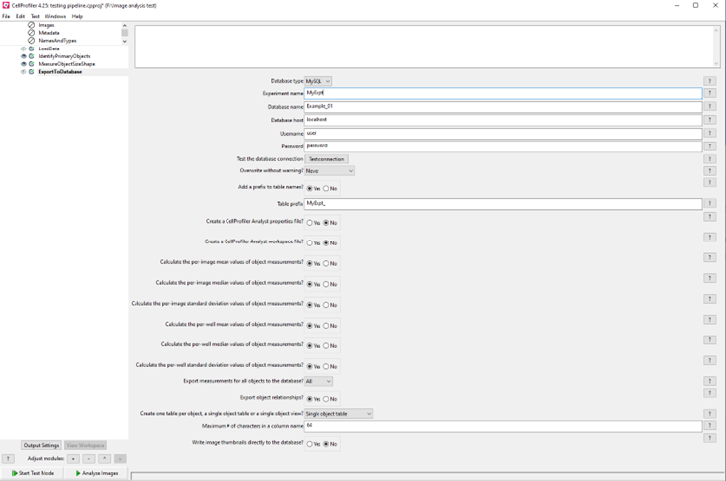The height and width of the screenshot is (481, 726).
Task: Select Yes for CellProfiler Analyst properties file
Action: (310, 223)
